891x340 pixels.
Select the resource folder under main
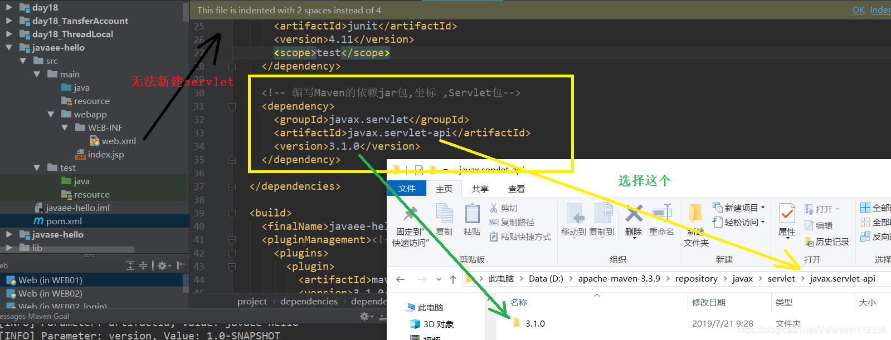click(92, 101)
